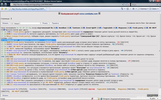This screenshot has width=161, height=100.
Task: Click the Фильтр button
Action: pyautogui.click(x=45, y=23)
